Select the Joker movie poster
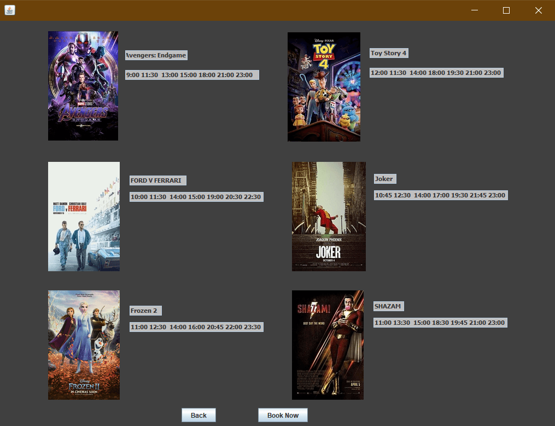This screenshot has width=555, height=426. (329, 217)
